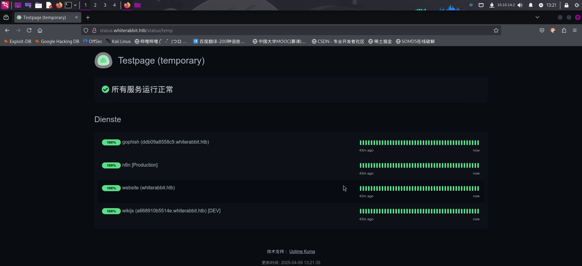This screenshot has height=266, width=582.
Task: Open the Kali Linux bookmark
Action: coord(118,42)
